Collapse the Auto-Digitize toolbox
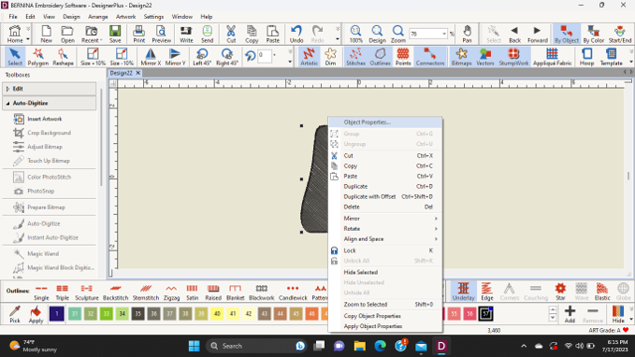Image resolution: width=635 pixels, height=357 pixels. tap(50, 103)
